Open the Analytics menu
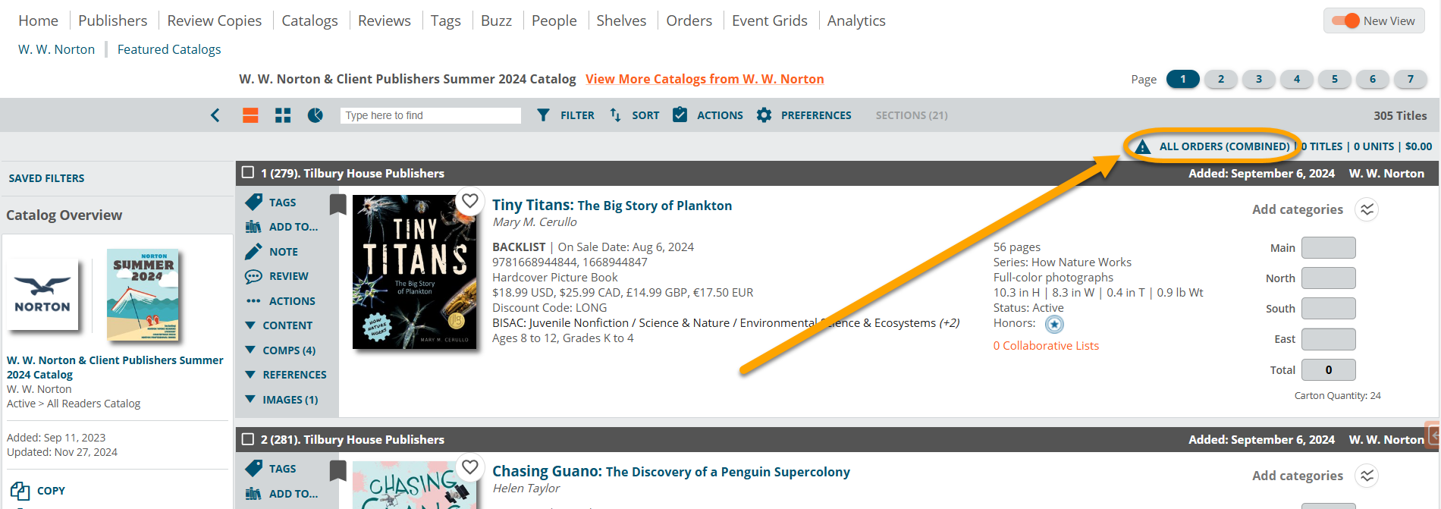The height and width of the screenshot is (509, 1441). pos(856,20)
